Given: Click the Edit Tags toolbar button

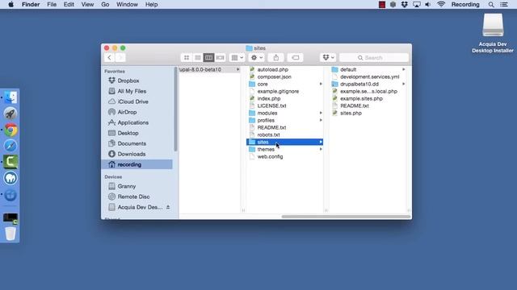Looking at the screenshot, I should tap(295, 57).
